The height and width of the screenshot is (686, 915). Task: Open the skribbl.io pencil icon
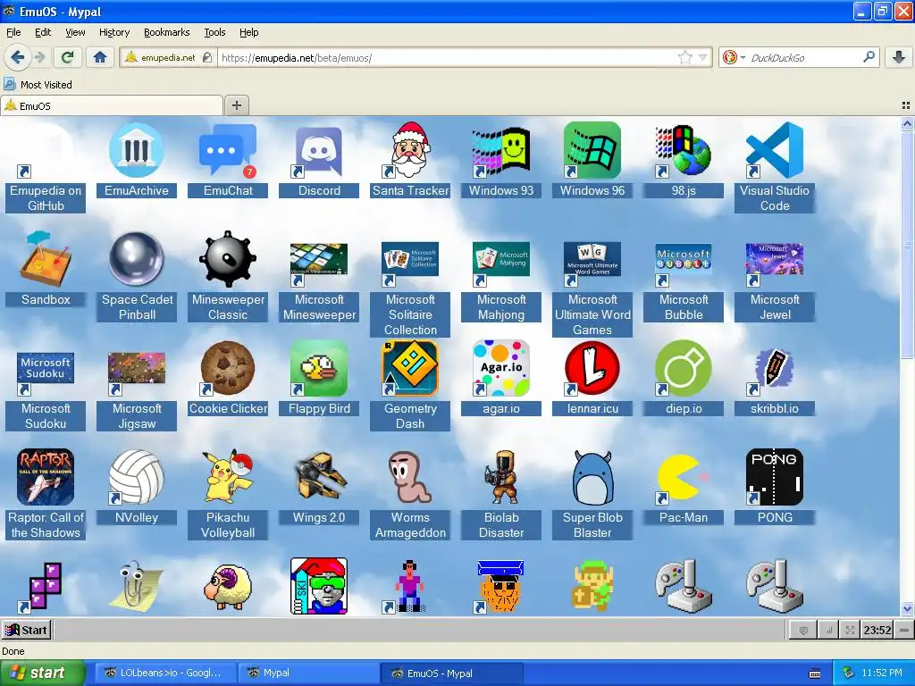pyautogui.click(x=775, y=369)
